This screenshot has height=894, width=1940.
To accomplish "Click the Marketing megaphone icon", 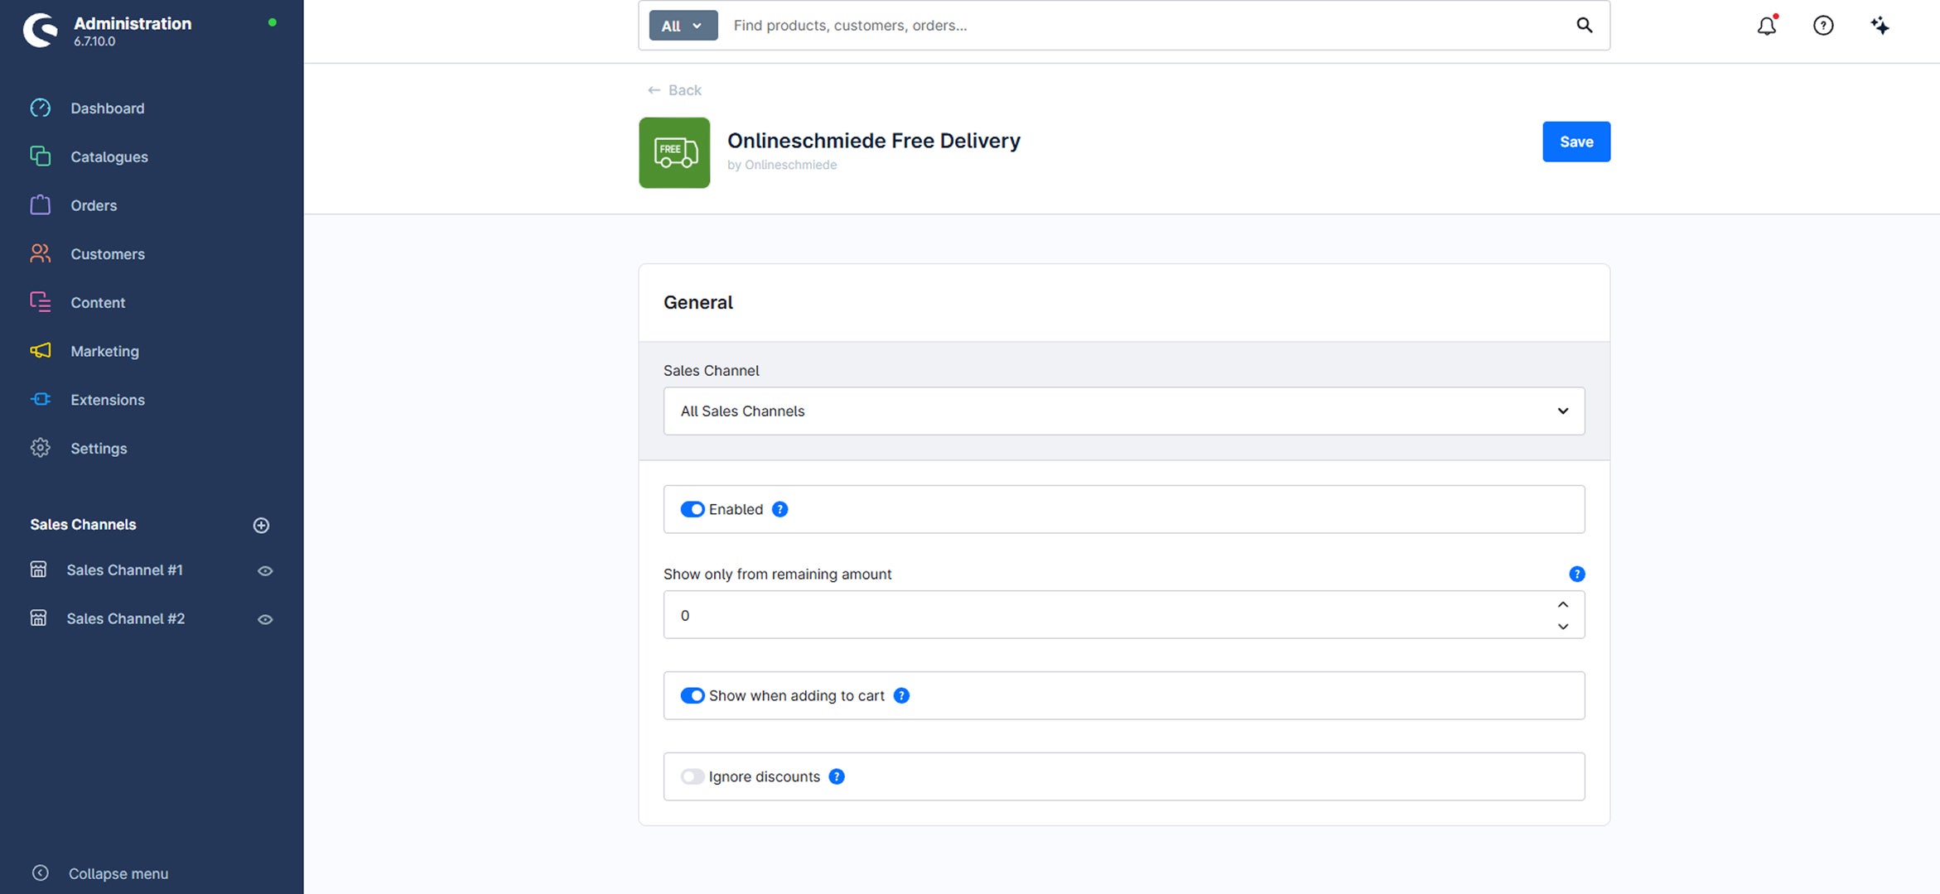I will click(41, 351).
